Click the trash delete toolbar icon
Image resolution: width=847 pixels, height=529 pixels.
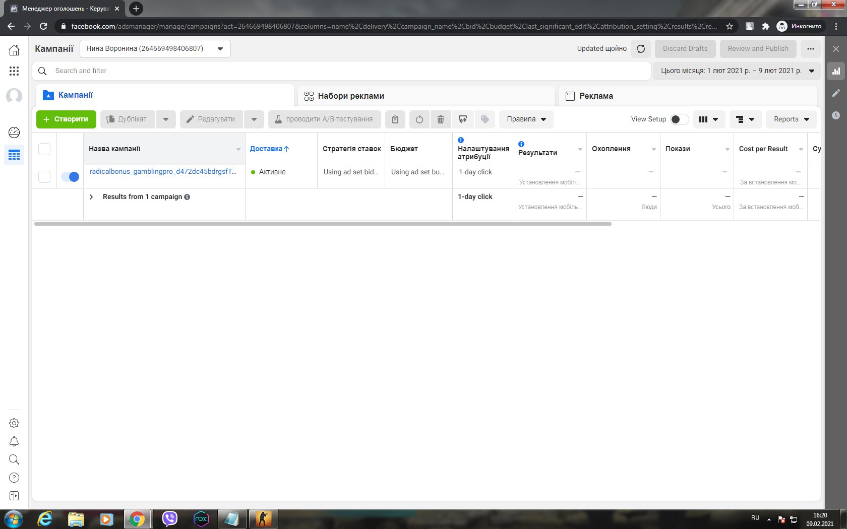pyautogui.click(x=440, y=119)
